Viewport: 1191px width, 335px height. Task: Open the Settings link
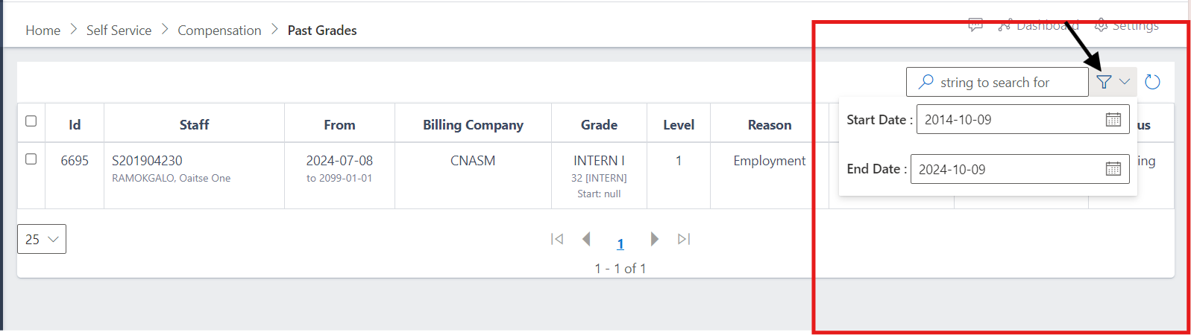click(x=1127, y=25)
